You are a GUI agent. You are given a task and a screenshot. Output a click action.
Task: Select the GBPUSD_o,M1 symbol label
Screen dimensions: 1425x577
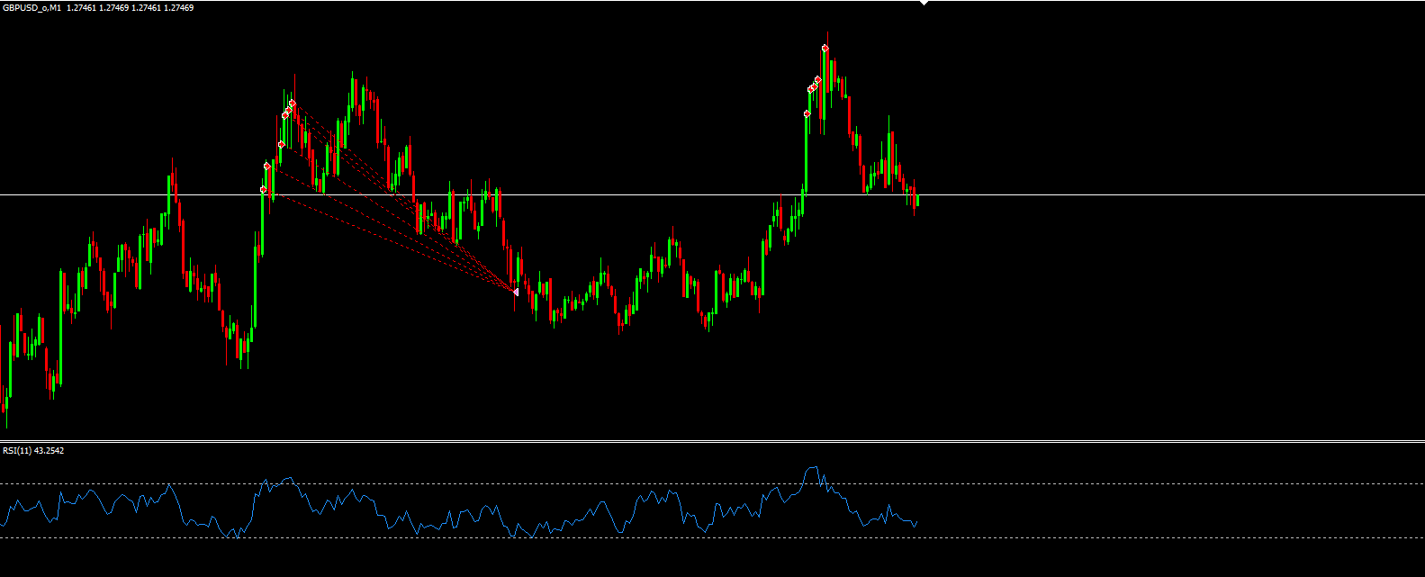[32, 8]
